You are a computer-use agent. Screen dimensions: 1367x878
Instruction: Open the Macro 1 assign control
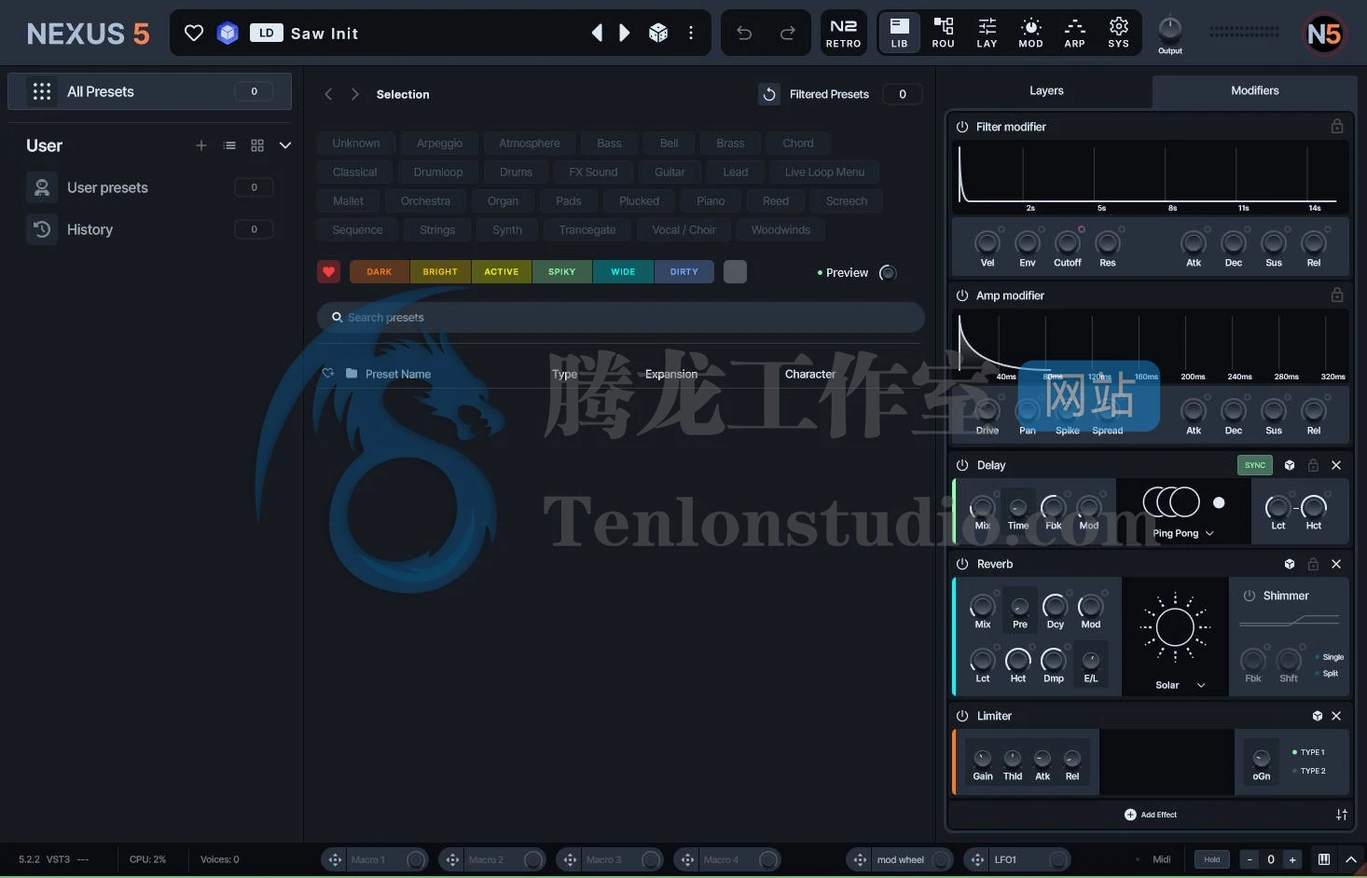335,859
